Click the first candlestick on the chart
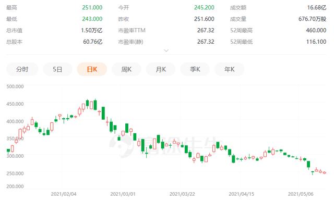The width and height of the screenshot is (334, 201). (x=8, y=151)
